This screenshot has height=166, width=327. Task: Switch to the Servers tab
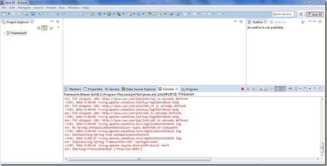pos(112,89)
